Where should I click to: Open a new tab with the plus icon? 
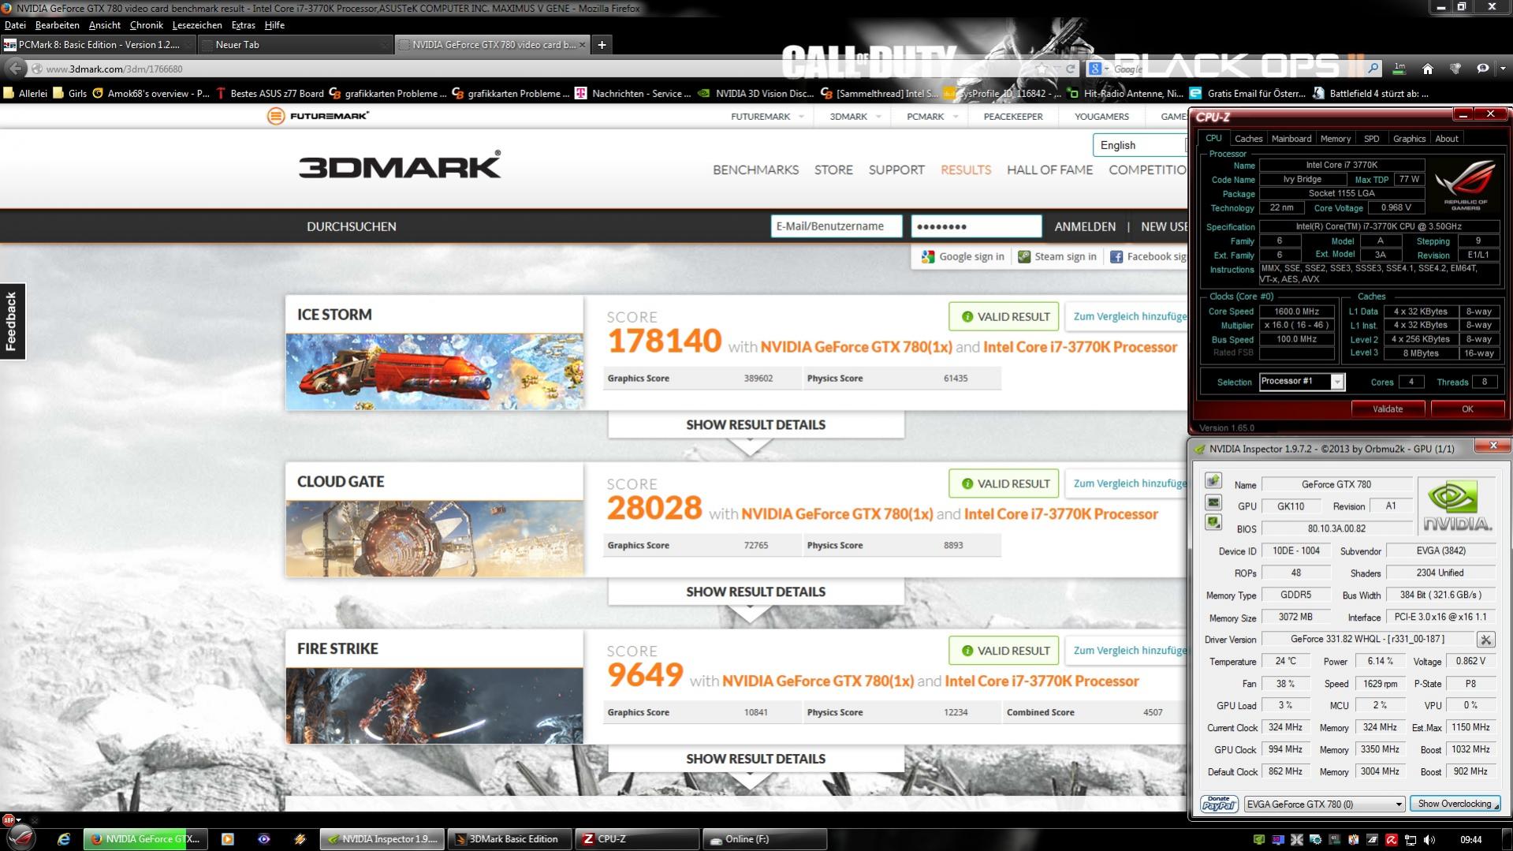click(602, 45)
